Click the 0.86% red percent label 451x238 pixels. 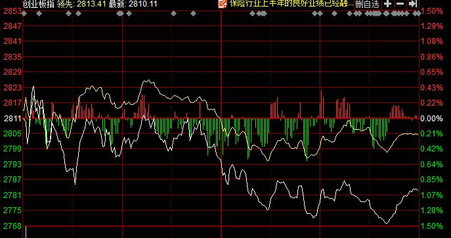[432, 56]
